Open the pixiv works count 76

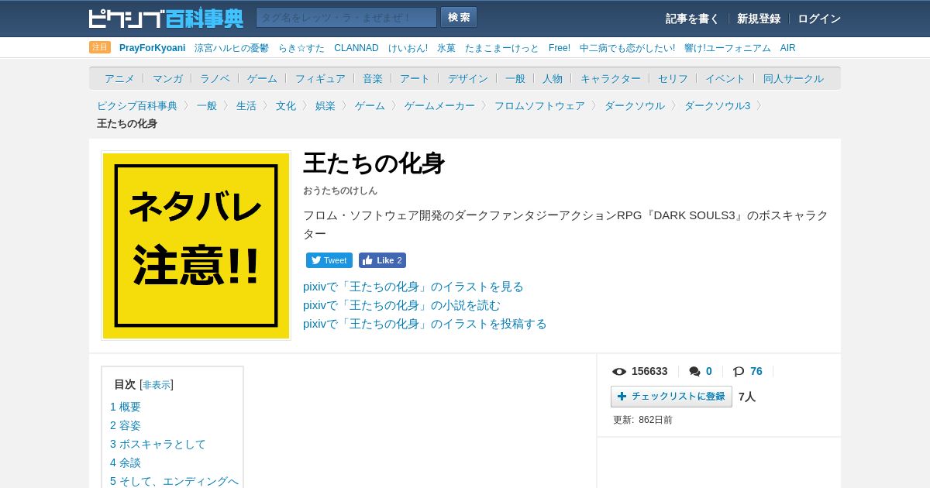[x=756, y=371]
